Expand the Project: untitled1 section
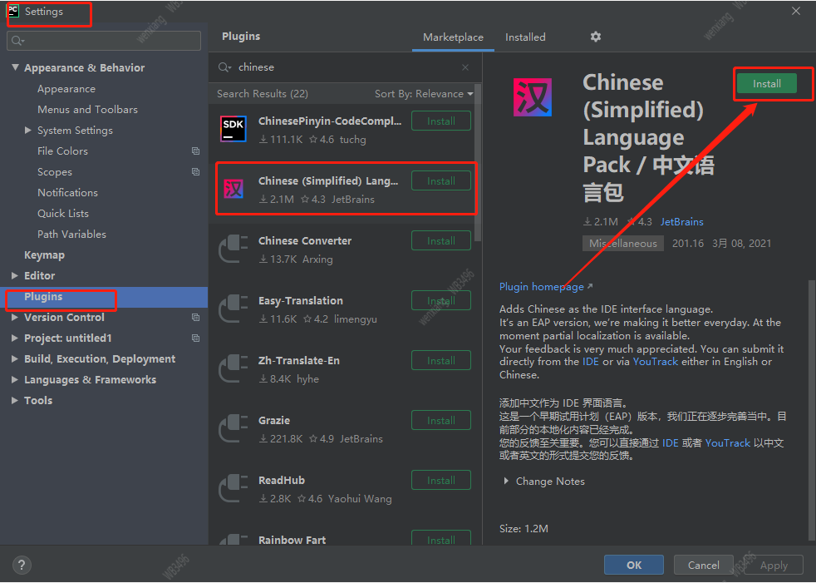 (x=15, y=338)
